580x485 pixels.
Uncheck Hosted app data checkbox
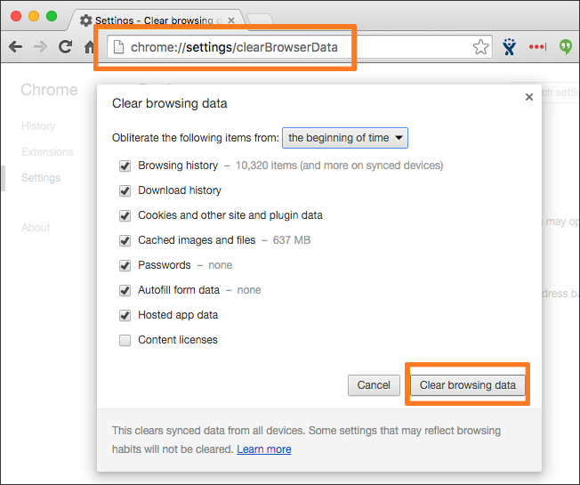pyautogui.click(x=125, y=315)
